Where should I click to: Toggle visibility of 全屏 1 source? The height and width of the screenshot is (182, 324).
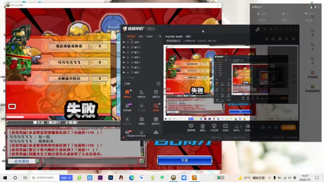click(124, 42)
